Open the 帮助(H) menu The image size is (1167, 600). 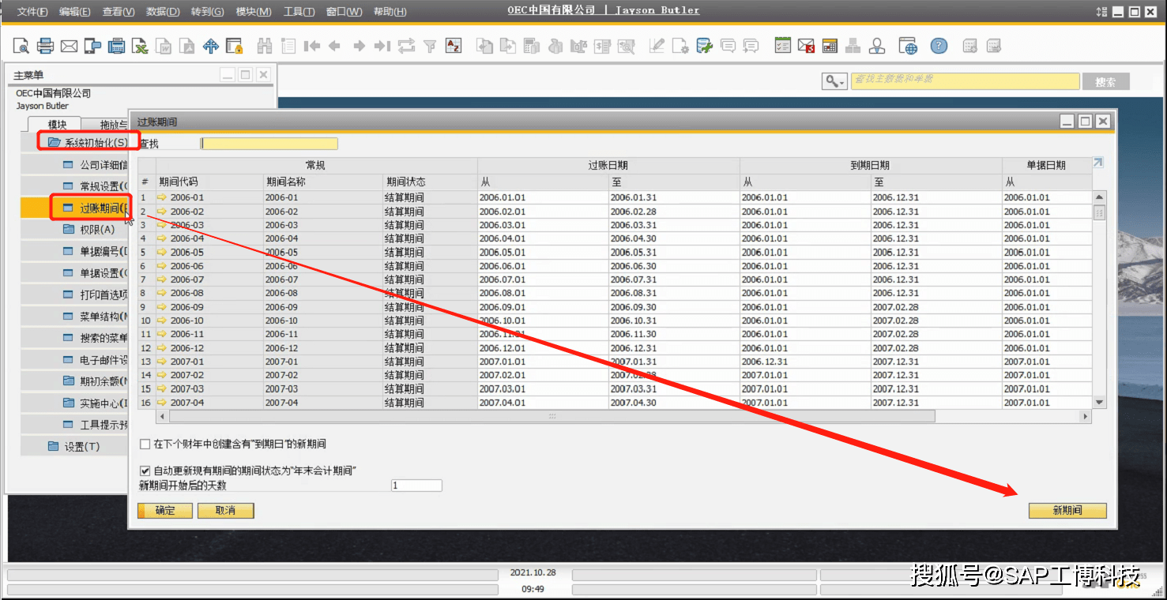390,12
